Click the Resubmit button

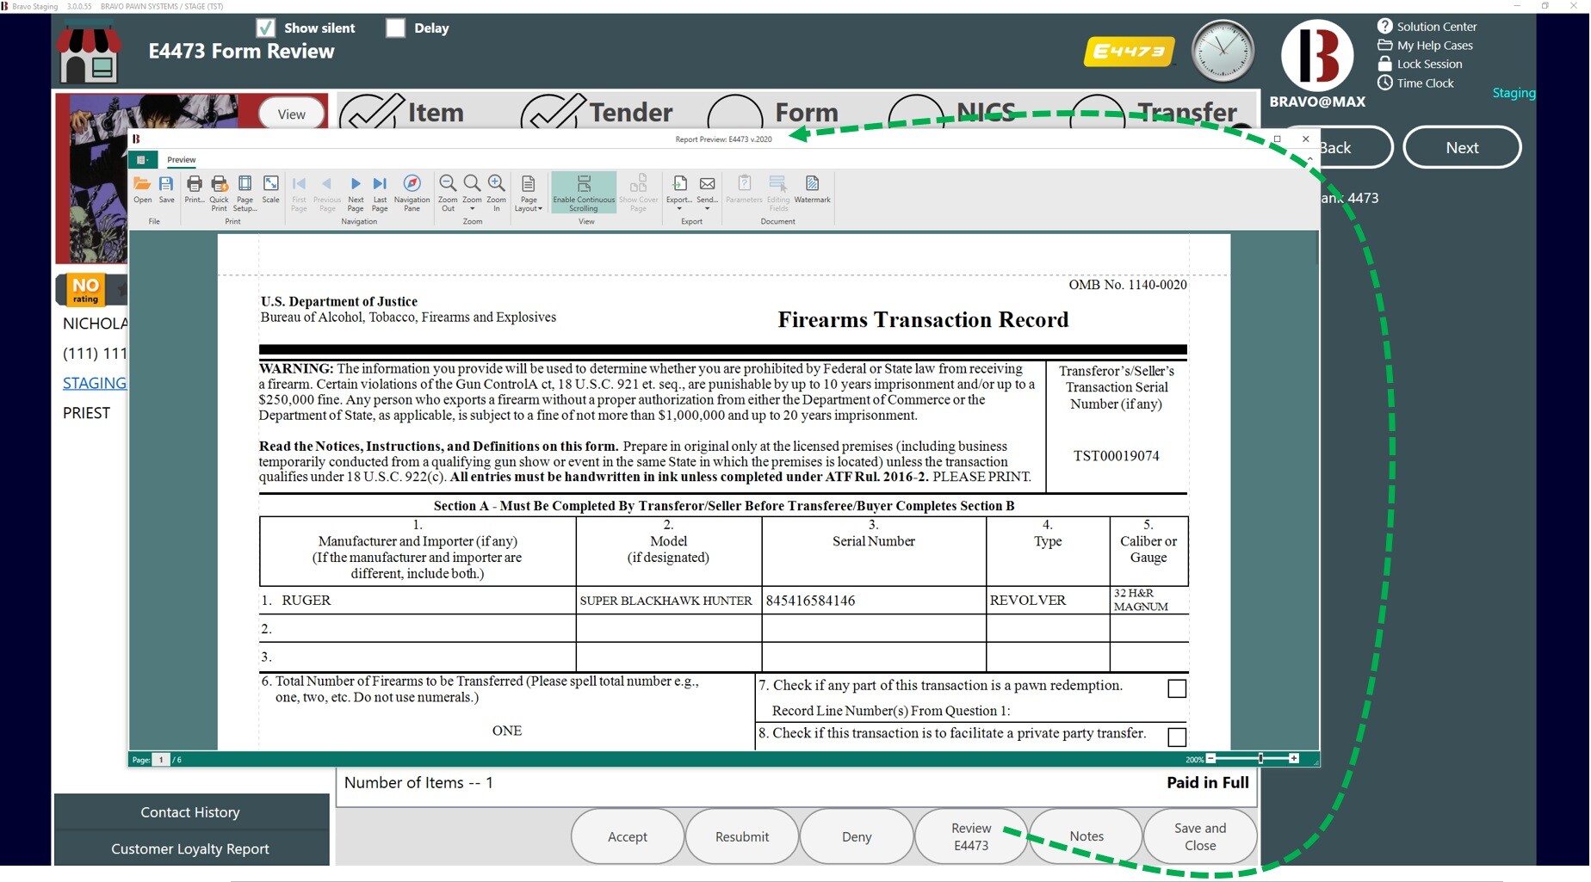click(742, 836)
